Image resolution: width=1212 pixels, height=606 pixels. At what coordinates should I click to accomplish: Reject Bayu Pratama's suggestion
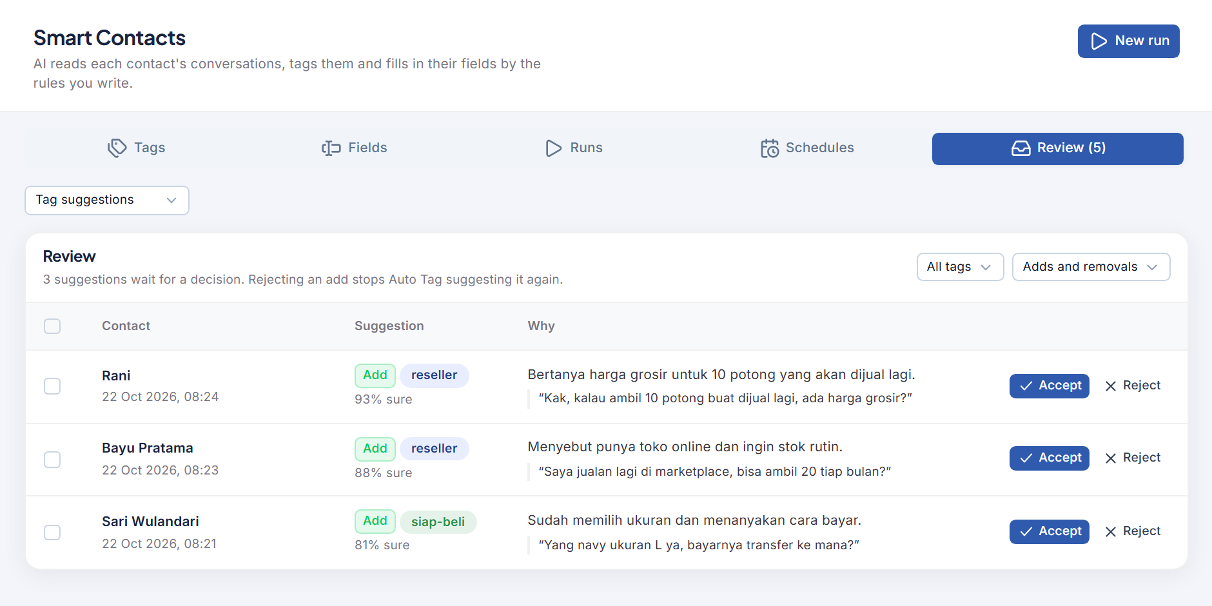1133,458
